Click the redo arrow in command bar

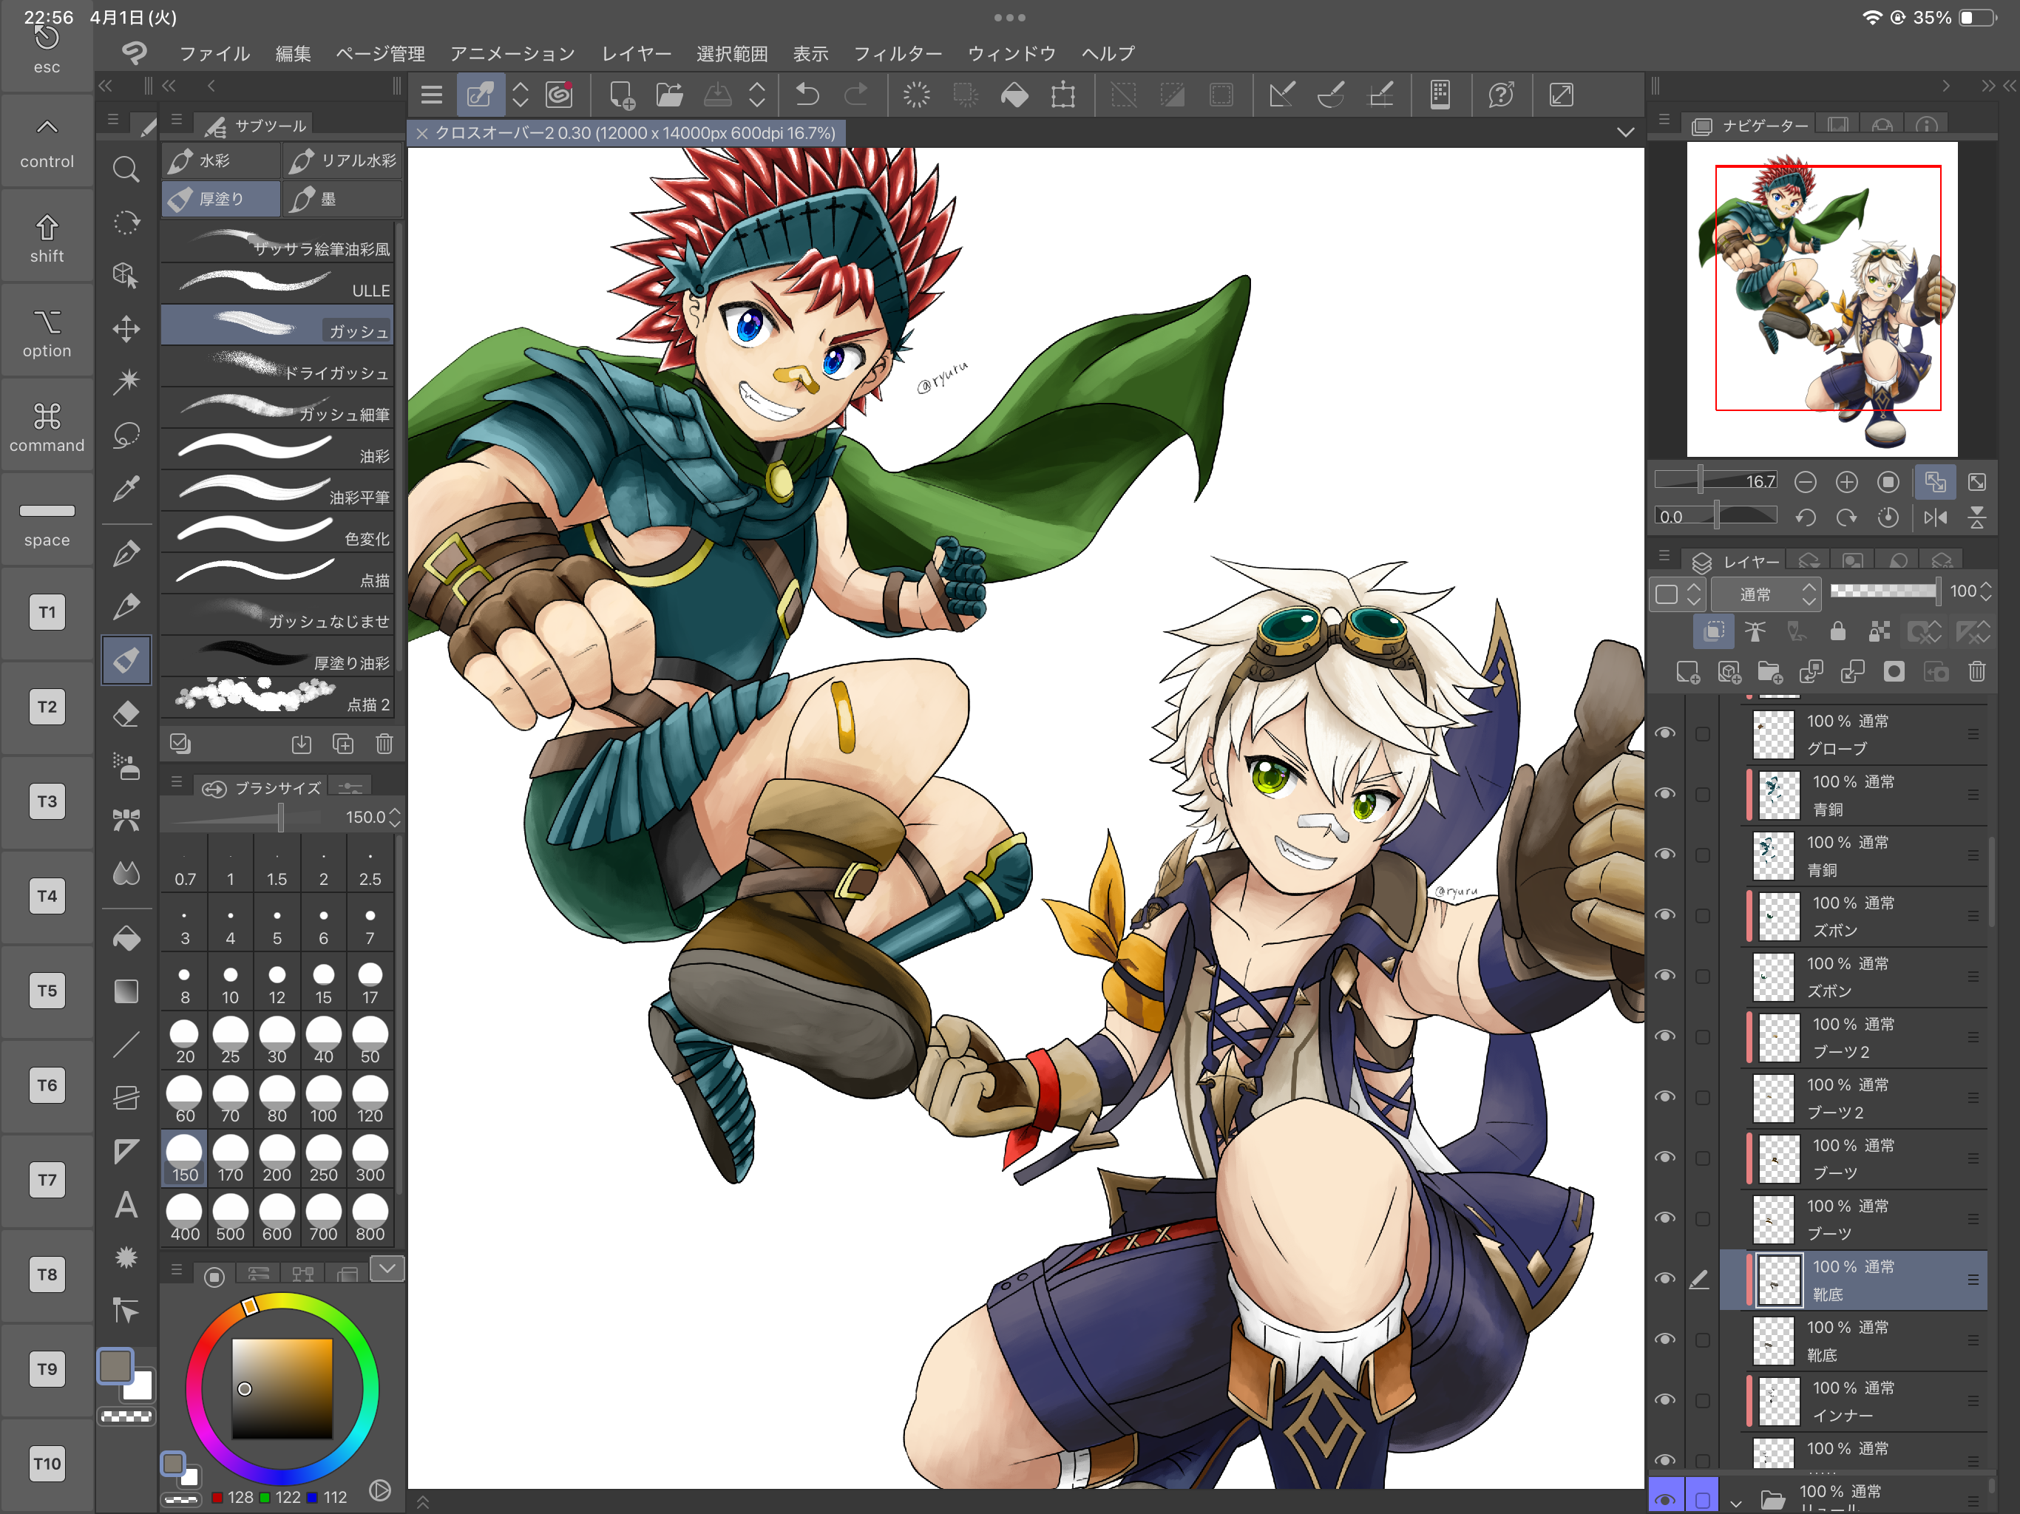pyautogui.click(x=857, y=95)
